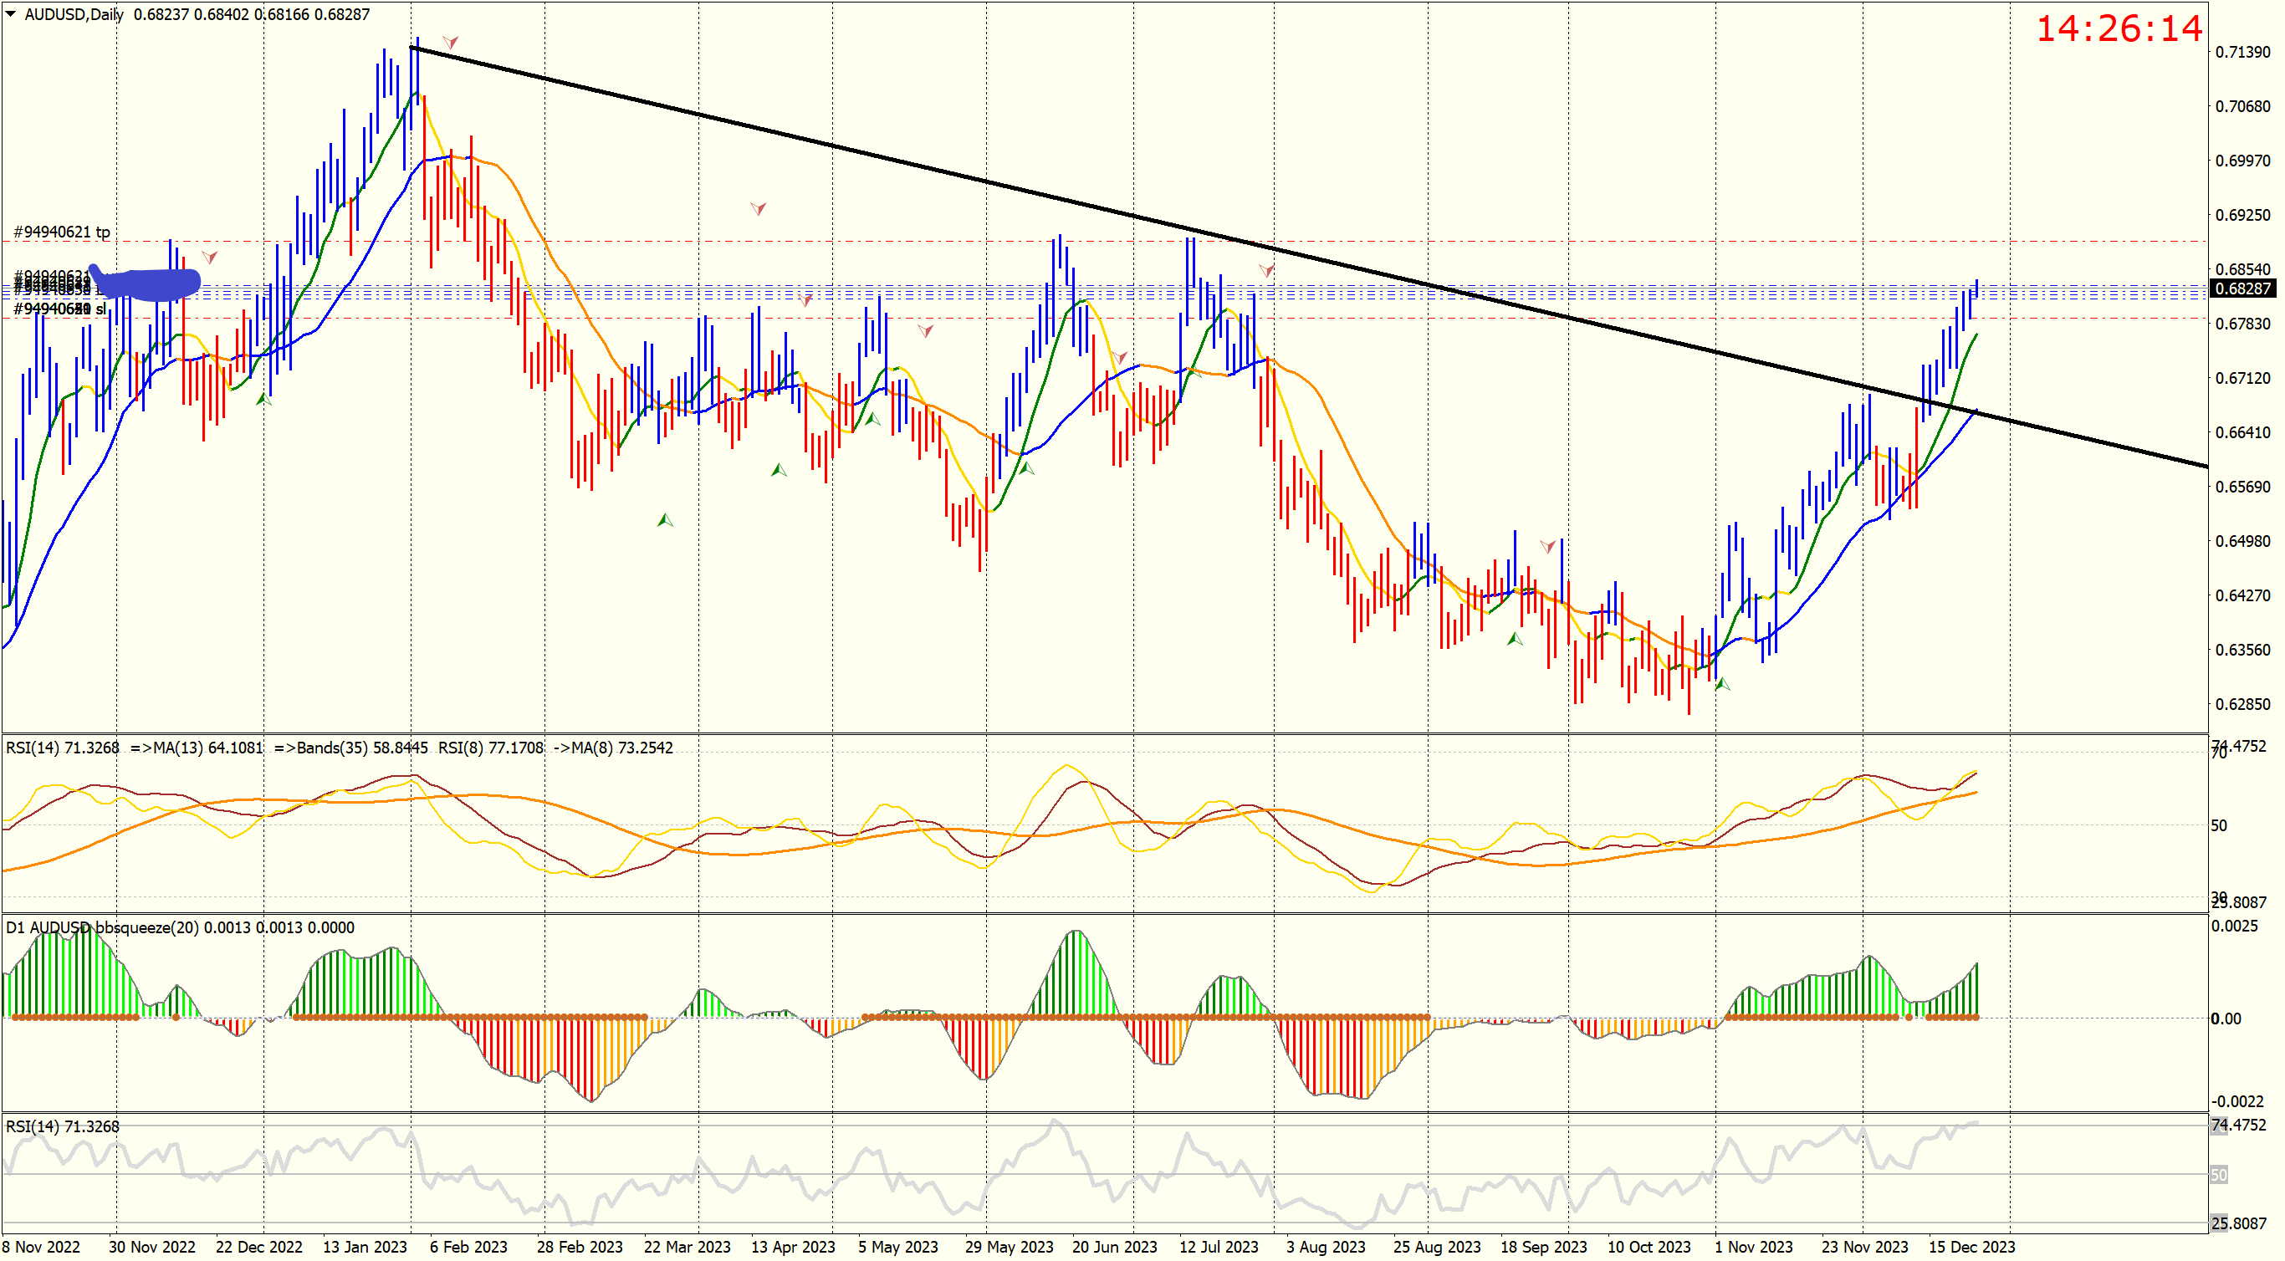Select the red arrow above the January 2023 peak
The image size is (2285, 1261).
click(451, 43)
